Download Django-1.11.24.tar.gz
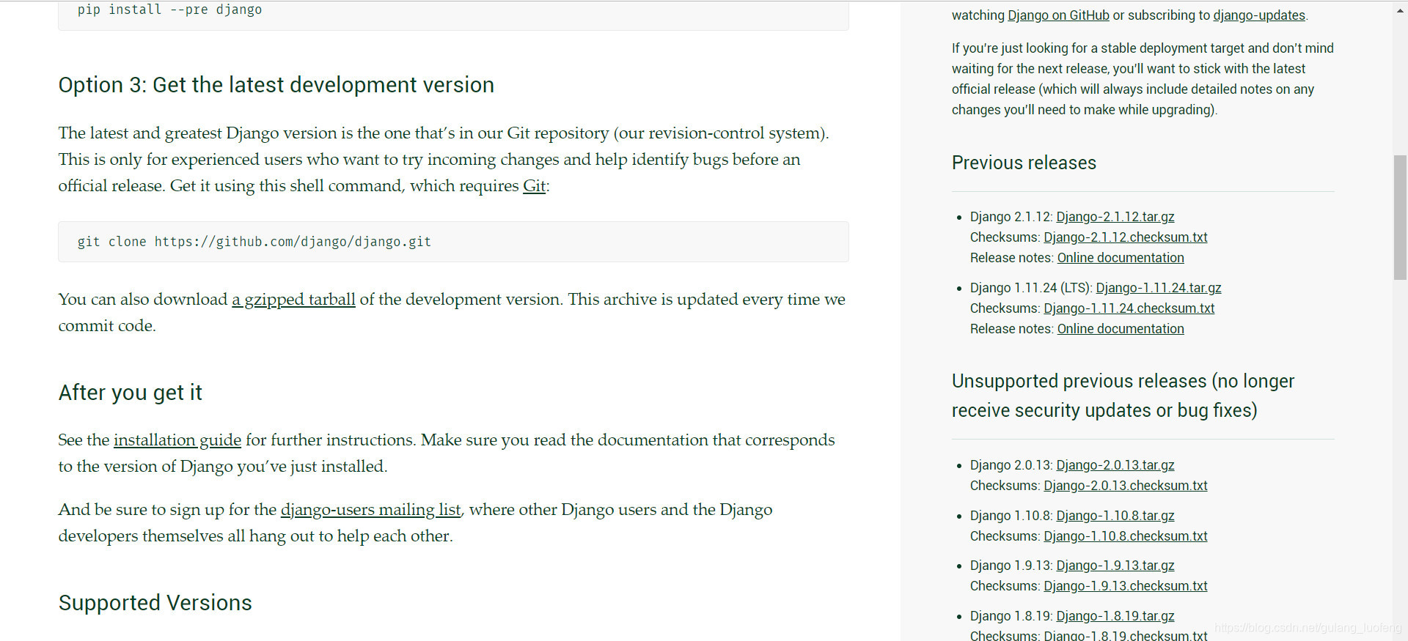 point(1159,288)
